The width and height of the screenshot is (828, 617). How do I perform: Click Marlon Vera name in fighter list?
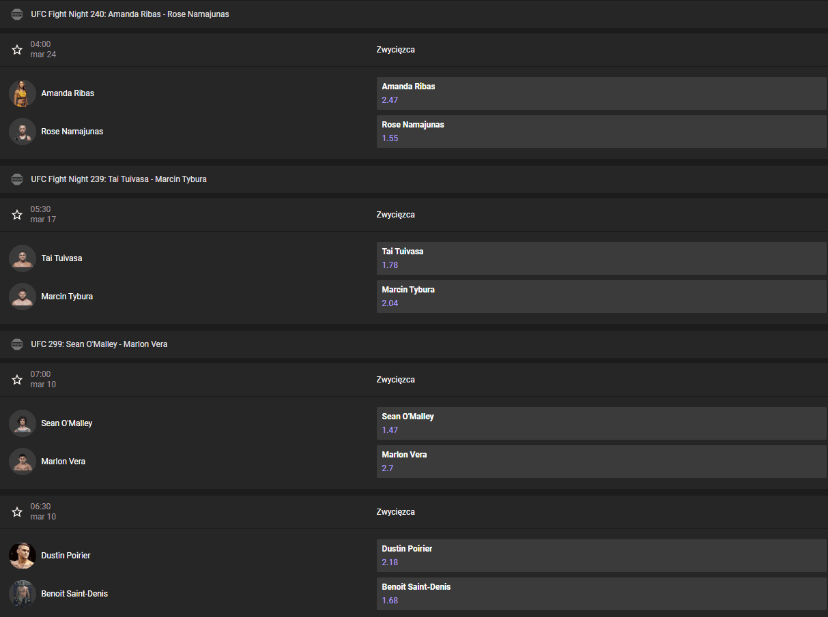pos(63,462)
